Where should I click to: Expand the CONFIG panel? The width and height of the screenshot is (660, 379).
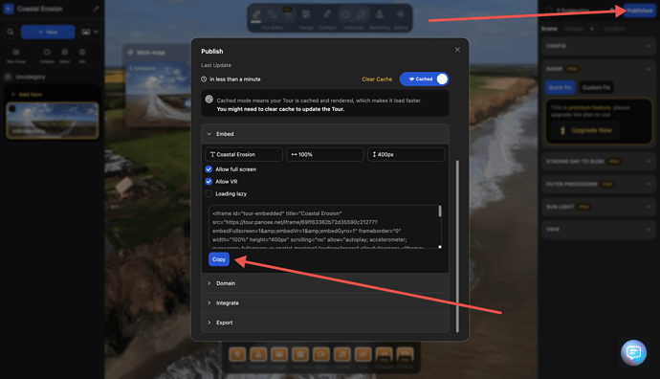coord(598,46)
